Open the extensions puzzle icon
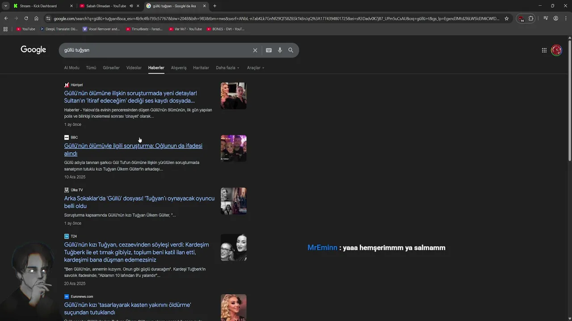Screen dimensions: 572x321 point(531,18)
